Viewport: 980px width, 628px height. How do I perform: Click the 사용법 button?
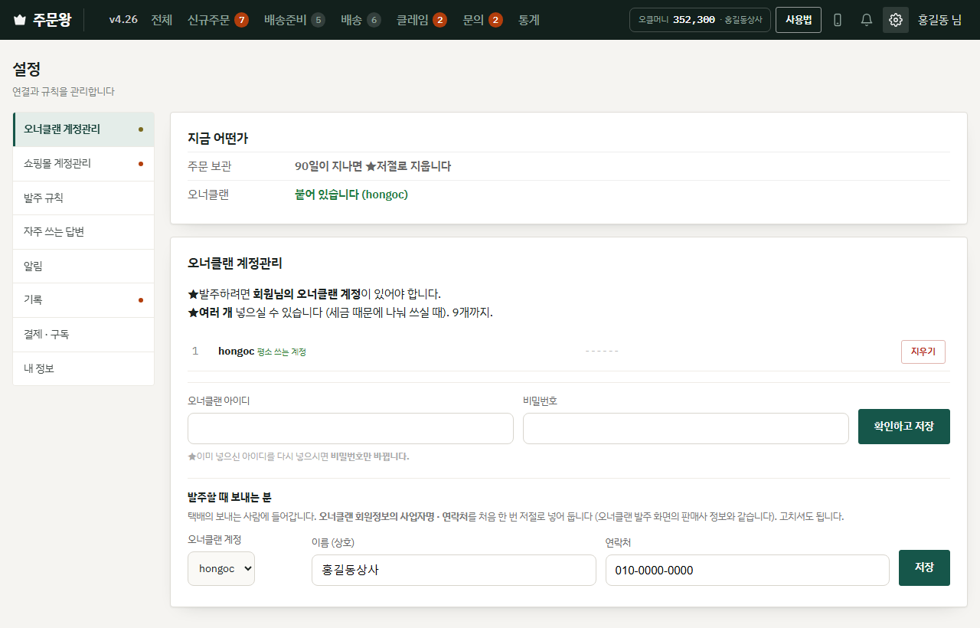pyautogui.click(x=799, y=20)
